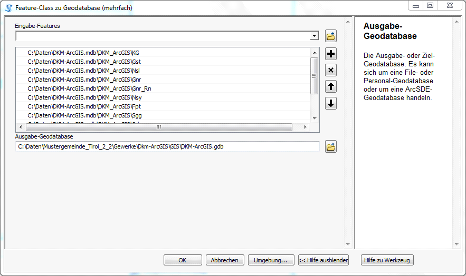466x276 pixels.
Task: Move entry up with up arrow icon
Action: click(331, 87)
